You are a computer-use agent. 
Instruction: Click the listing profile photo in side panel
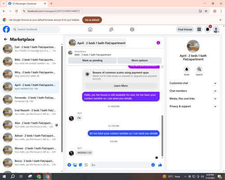(x=193, y=46)
